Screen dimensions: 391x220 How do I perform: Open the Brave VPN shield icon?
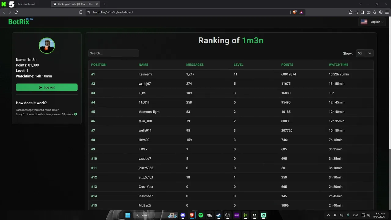(x=381, y=12)
